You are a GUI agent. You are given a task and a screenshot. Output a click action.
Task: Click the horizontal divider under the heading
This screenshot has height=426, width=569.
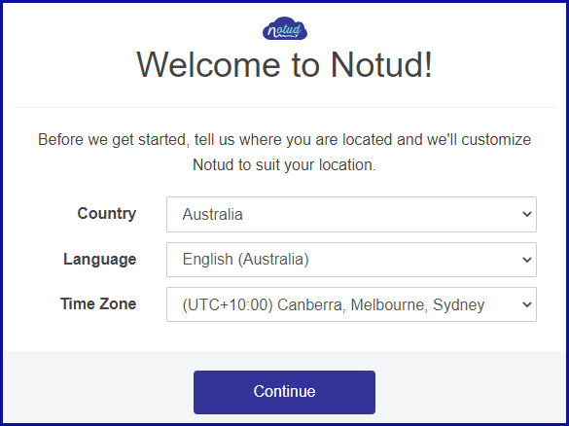pyautogui.click(x=284, y=107)
